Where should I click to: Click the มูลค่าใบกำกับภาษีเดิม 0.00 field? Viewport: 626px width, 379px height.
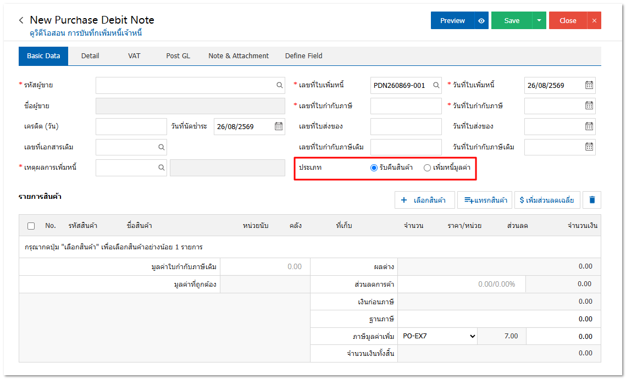coord(265,266)
